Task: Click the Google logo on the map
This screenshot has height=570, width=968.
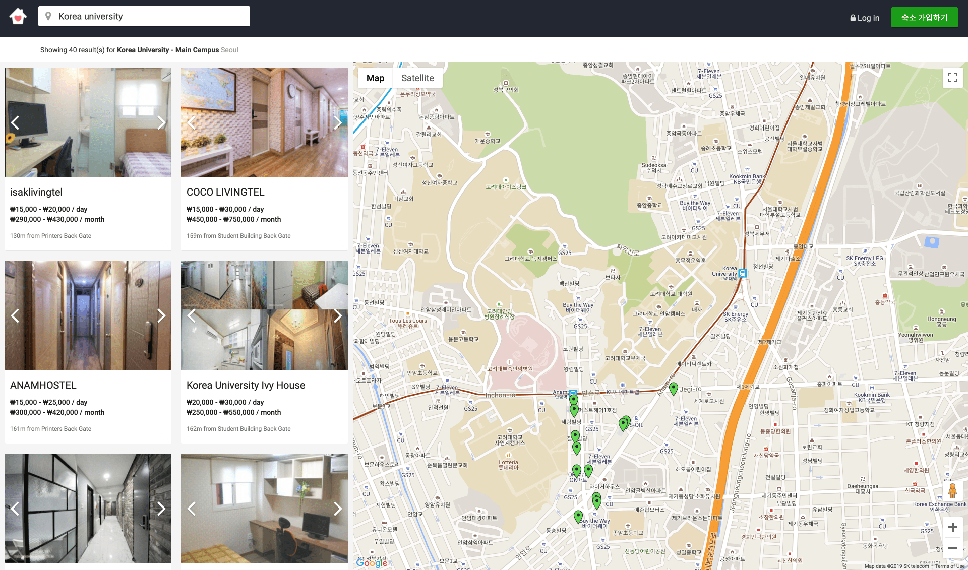Action: click(372, 562)
